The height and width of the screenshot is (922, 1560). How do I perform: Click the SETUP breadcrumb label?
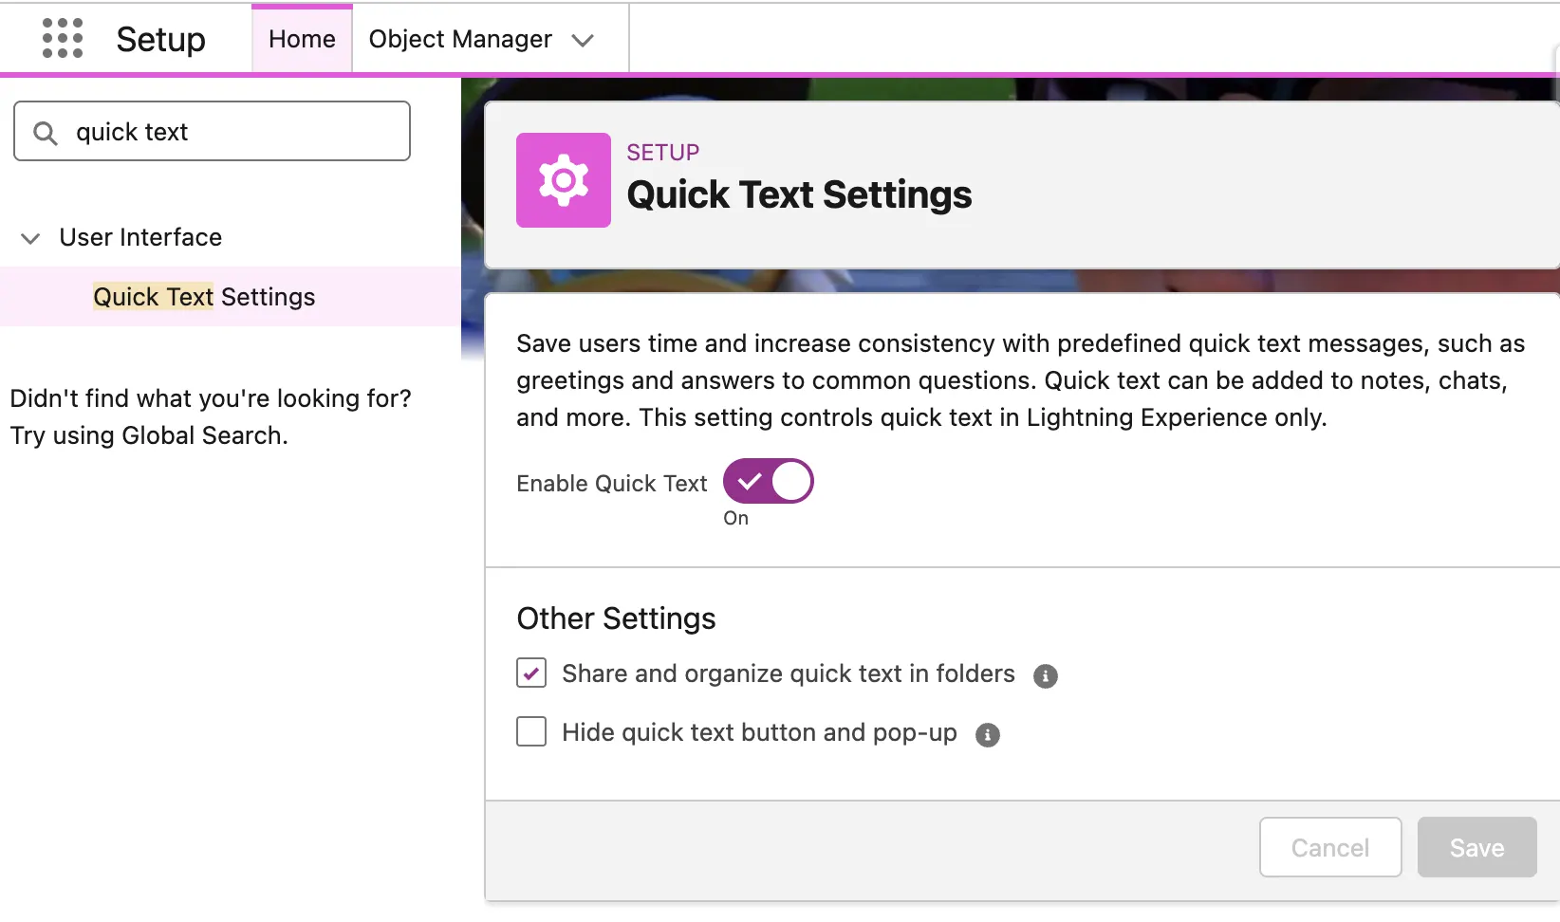click(x=662, y=153)
